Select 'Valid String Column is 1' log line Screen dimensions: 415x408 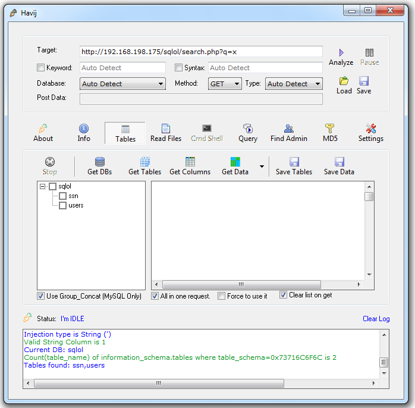pyautogui.click(x=65, y=342)
